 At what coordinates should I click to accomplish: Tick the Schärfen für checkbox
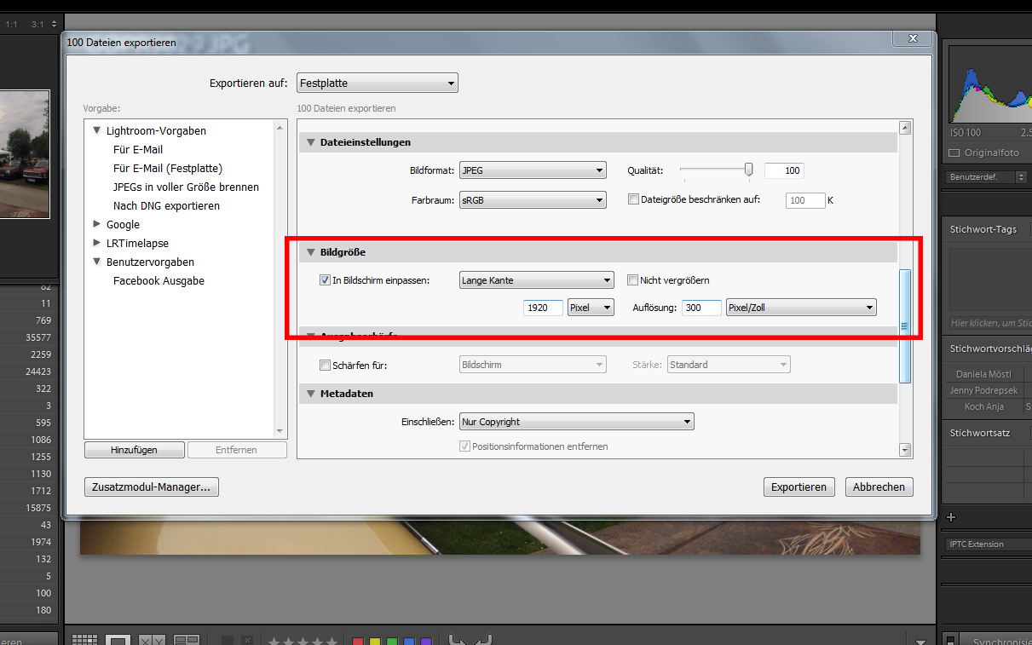click(x=325, y=365)
